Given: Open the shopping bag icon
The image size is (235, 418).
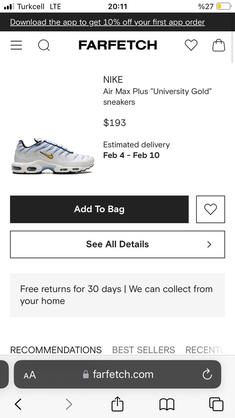Looking at the screenshot, I should [x=218, y=45].
